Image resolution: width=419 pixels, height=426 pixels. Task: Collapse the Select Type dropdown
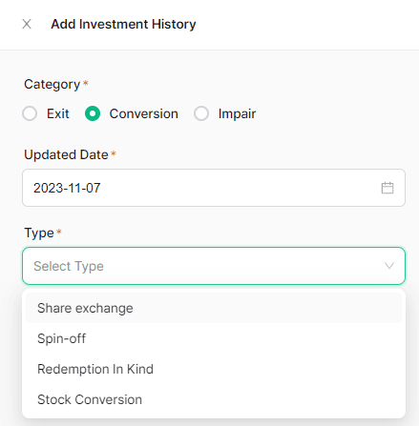coord(214,266)
